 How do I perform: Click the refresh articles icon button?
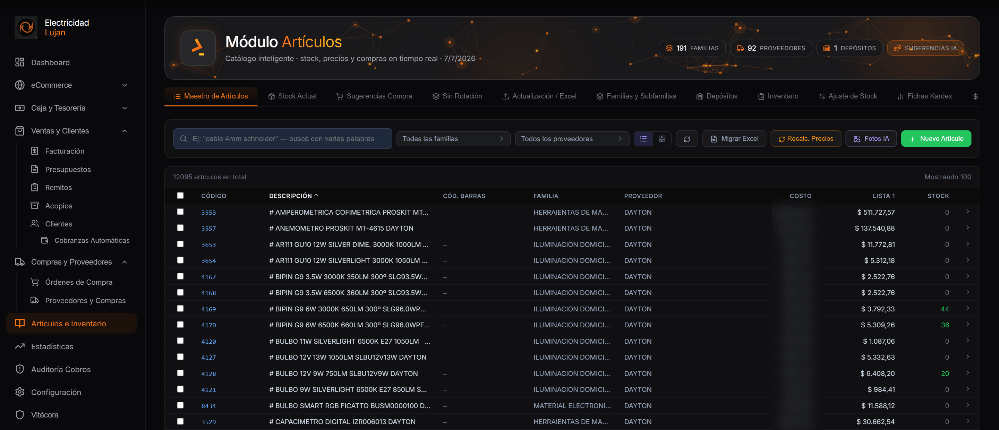[687, 139]
